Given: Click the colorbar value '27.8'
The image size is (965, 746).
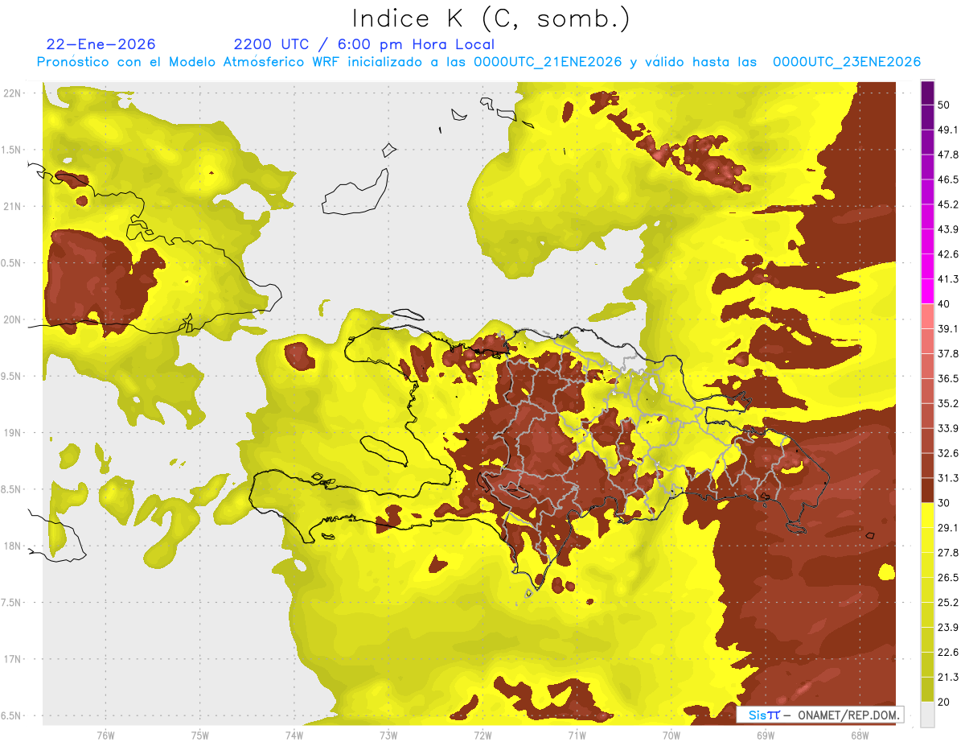Looking at the screenshot, I should (x=948, y=552).
